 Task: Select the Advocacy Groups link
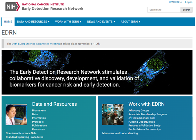pyautogui.click(x=139, y=111)
